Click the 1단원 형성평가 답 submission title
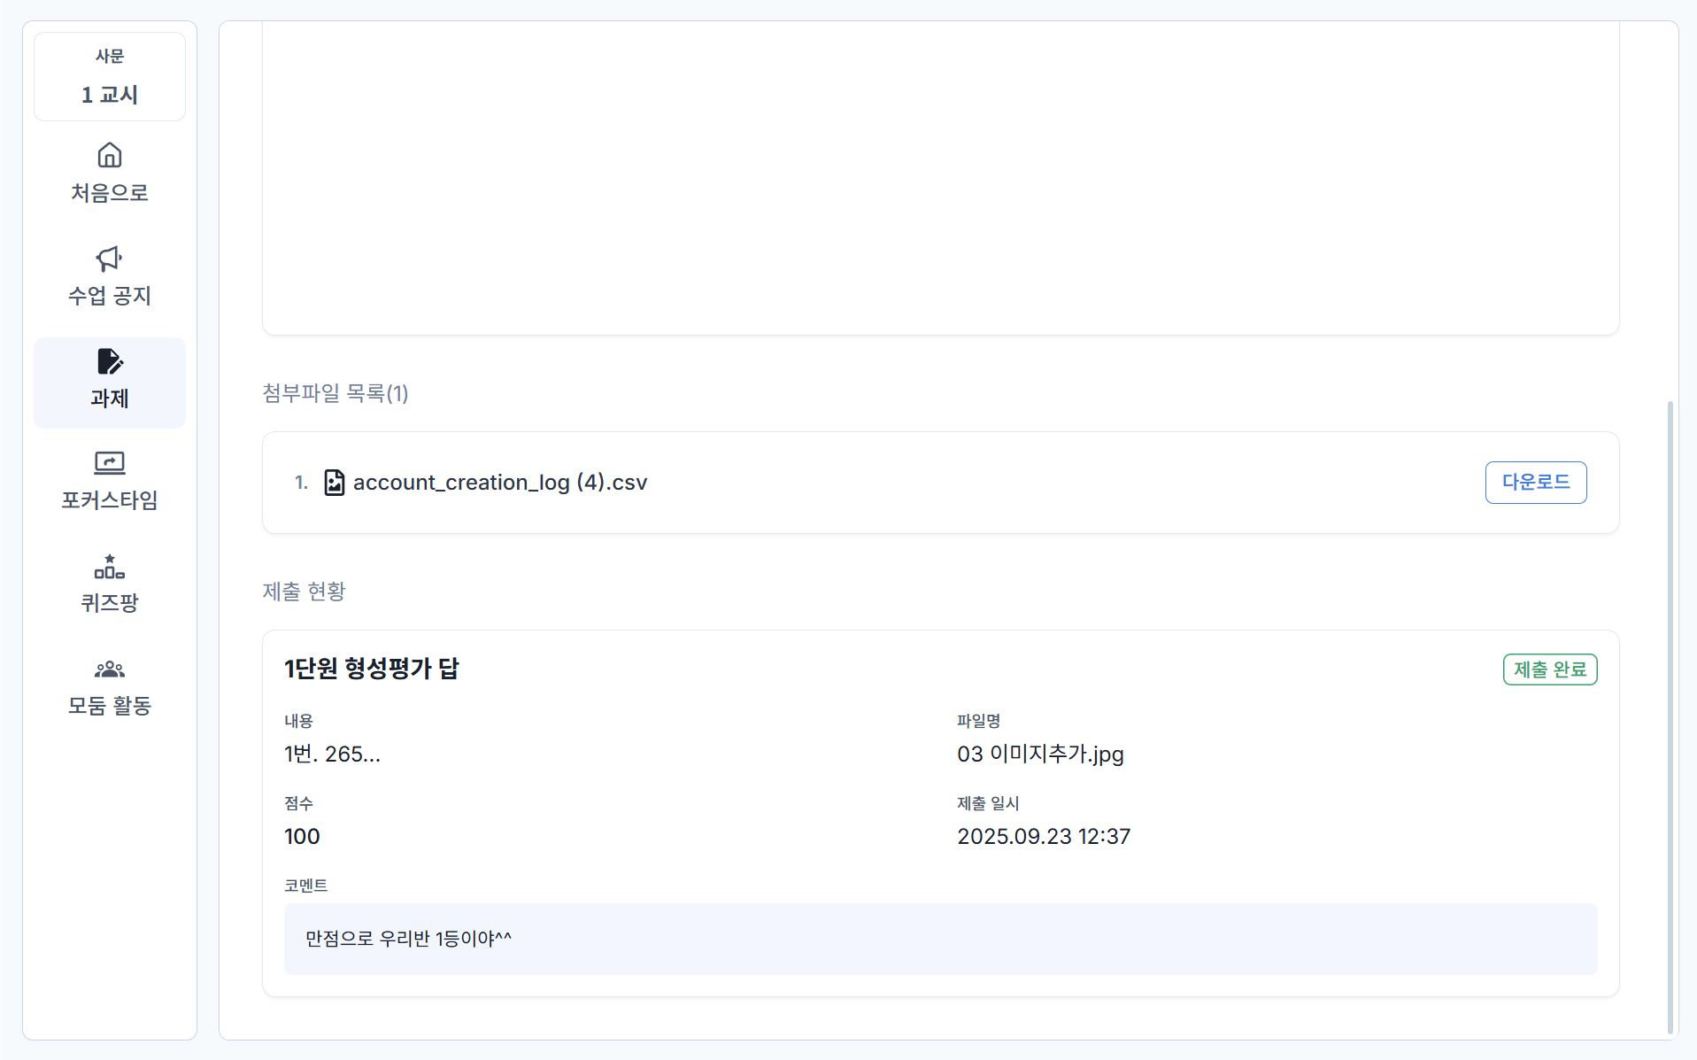1697x1060 pixels. pyautogui.click(x=372, y=669)
